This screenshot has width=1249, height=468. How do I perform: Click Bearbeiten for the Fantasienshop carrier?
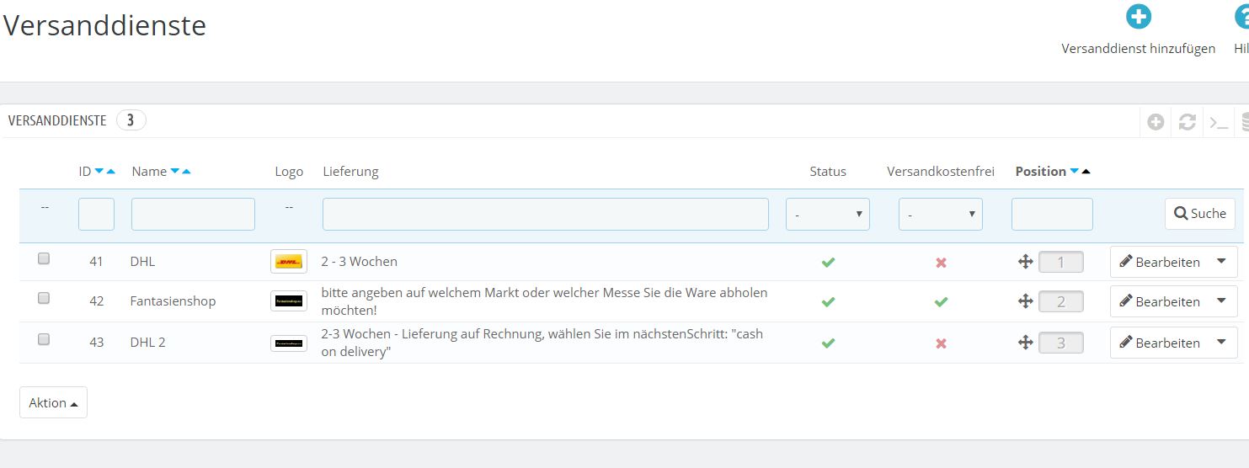coord(1160,301)
